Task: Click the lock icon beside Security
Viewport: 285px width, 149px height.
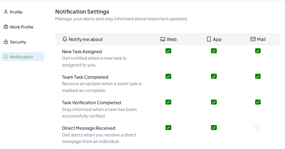Action: (x=6, y=42)
